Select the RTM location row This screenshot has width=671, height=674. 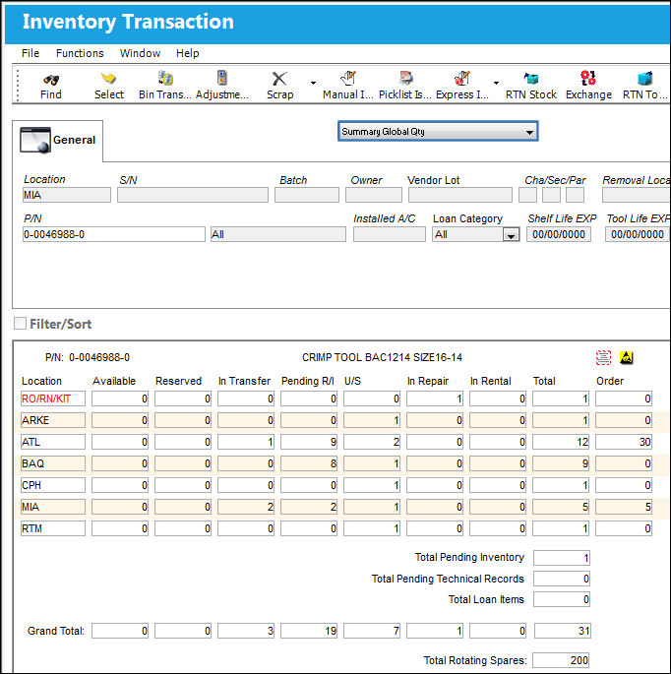53,528
